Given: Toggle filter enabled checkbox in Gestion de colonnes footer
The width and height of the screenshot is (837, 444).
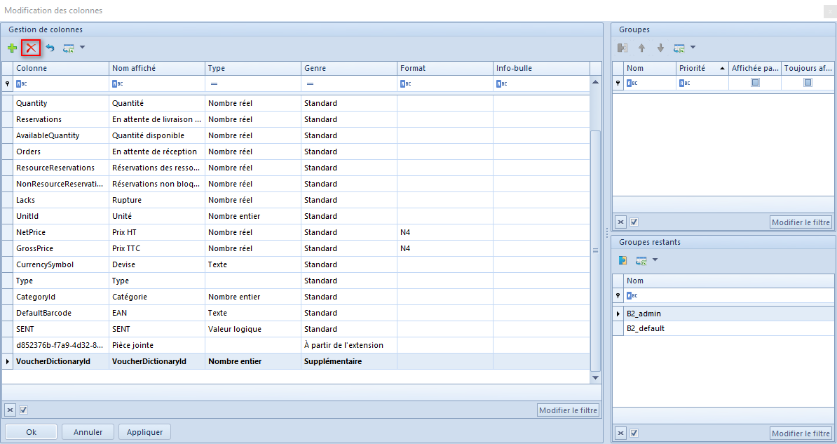Looking at the screenshot, I should click(x=24, y=410).
